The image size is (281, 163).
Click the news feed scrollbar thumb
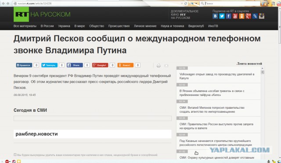click(x=263, y=72)
